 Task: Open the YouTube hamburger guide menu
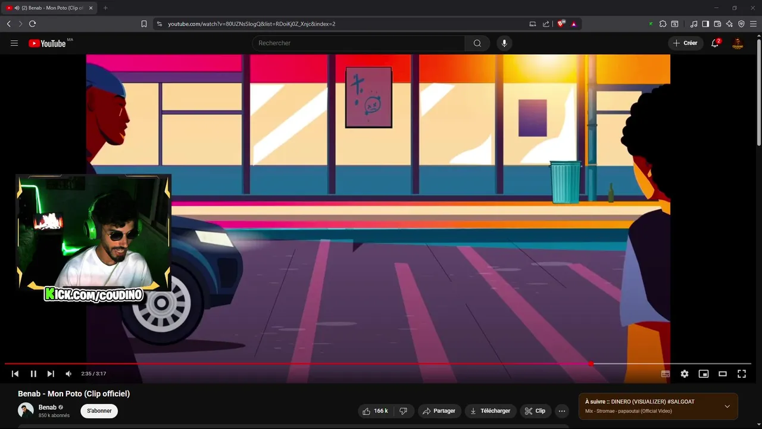tap(14, 43)
